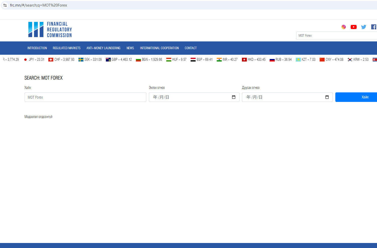The height and width of the screenshot is (248, 377).
Task: Open the Introduction menu
Action: pyautogui.click(x=37, y=48)
